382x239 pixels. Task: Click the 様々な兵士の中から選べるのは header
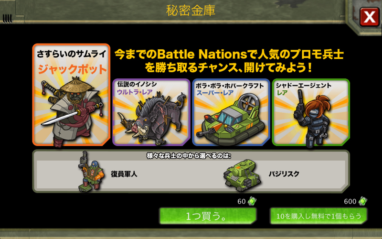point(189,156)
